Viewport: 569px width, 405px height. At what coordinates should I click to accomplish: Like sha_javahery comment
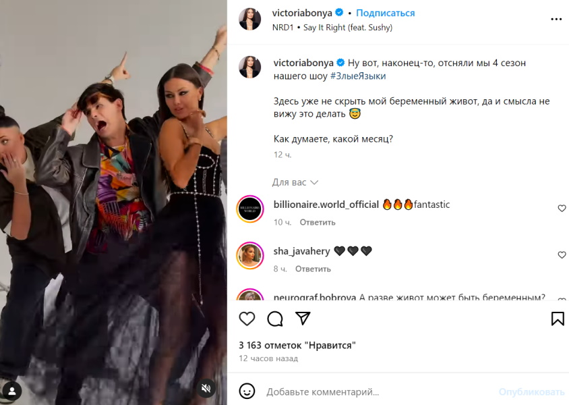562,255
